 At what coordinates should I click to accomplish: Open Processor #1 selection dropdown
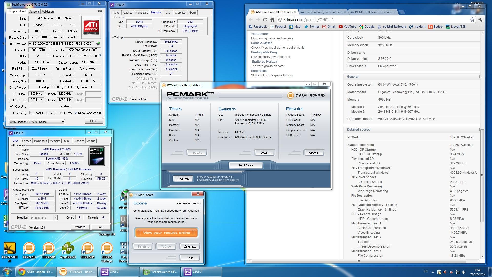[x=44, y=218]
